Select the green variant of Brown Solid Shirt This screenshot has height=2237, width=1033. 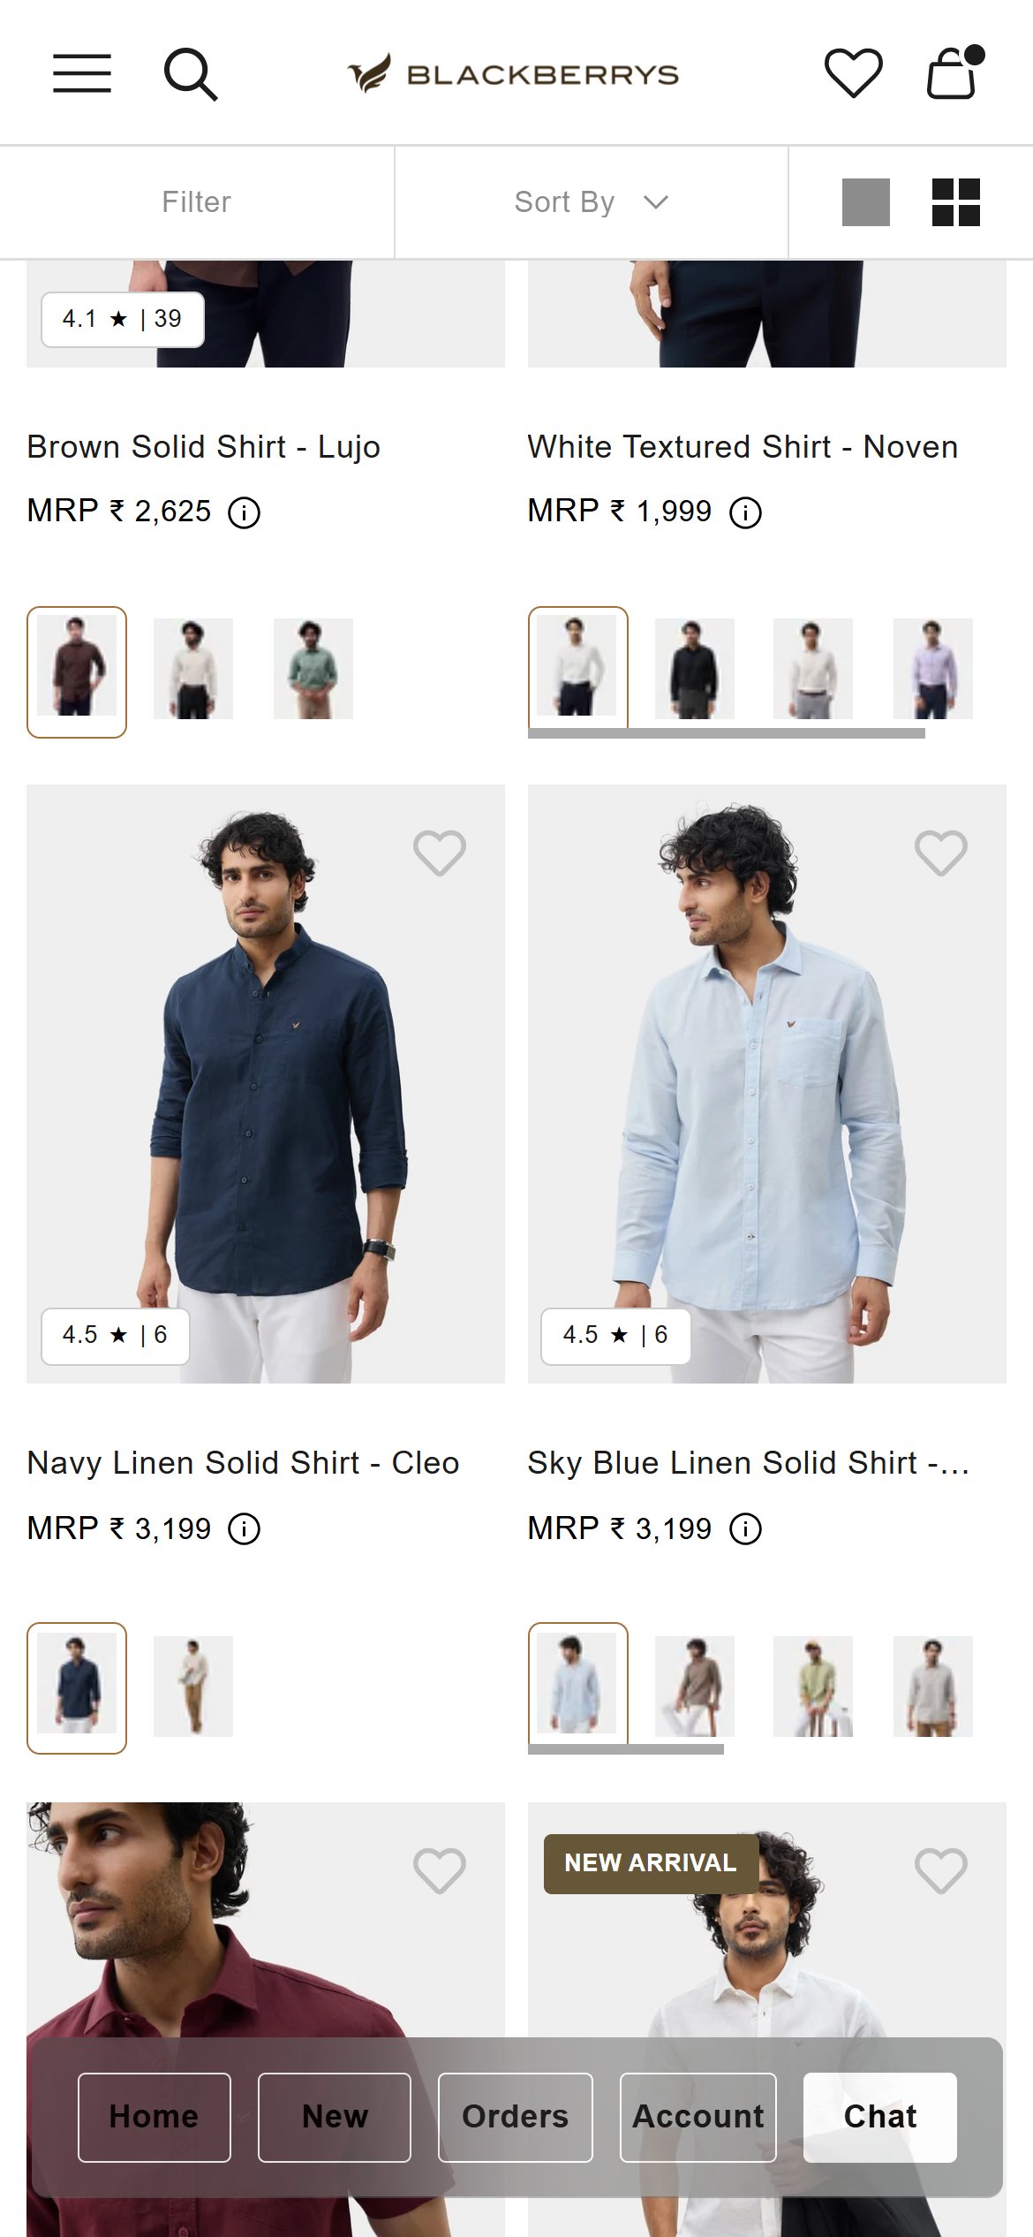pyautogui.click(x=313, y=669)
